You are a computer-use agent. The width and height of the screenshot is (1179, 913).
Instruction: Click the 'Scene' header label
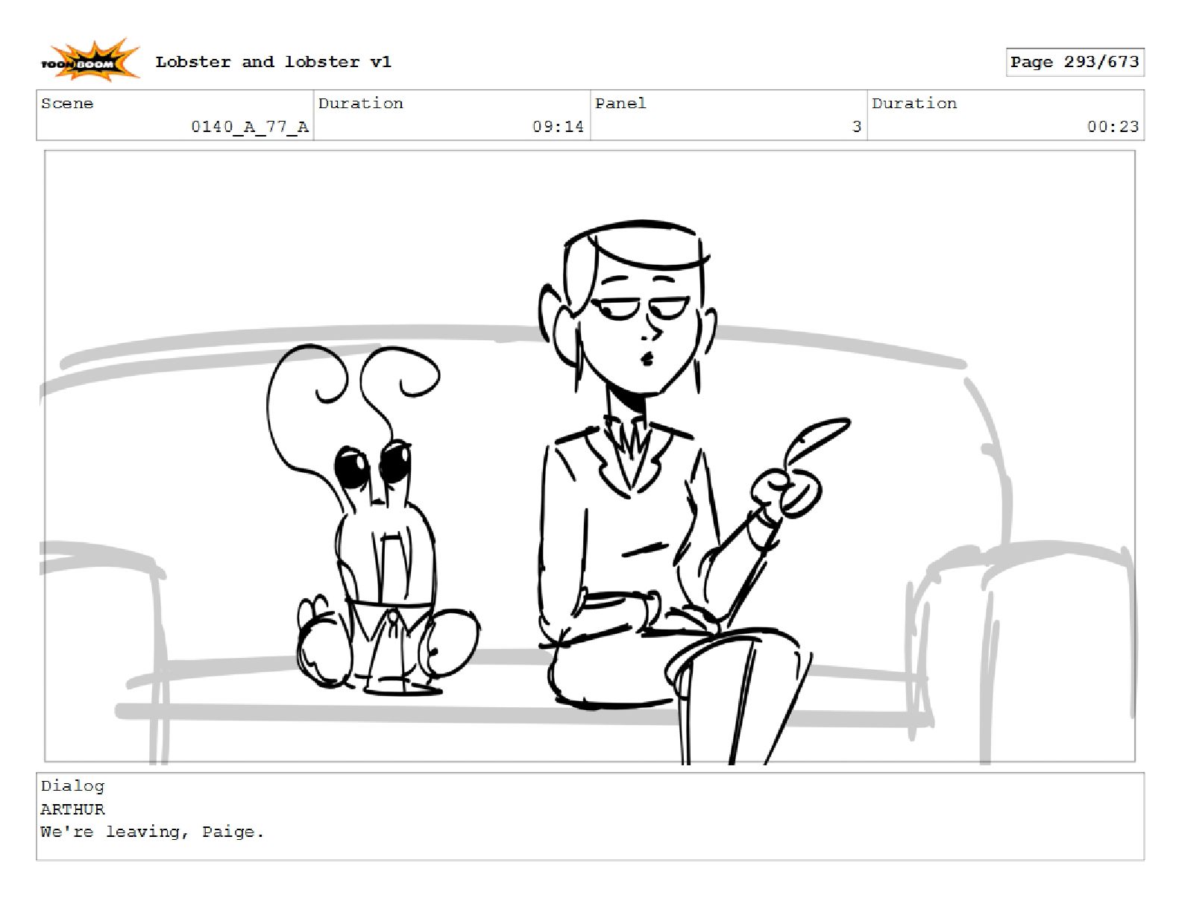click(x=67, y=104)
